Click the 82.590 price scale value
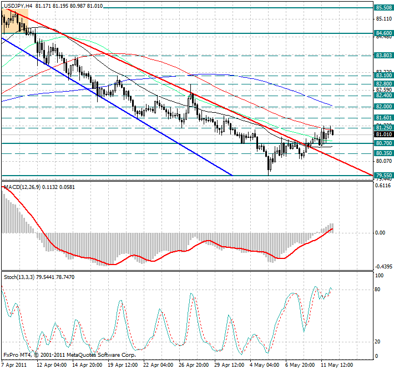The width and height of the screenshot is (394, 369). [383, 90]
